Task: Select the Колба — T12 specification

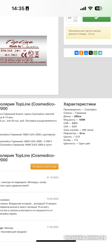Action: pos(71,140)
